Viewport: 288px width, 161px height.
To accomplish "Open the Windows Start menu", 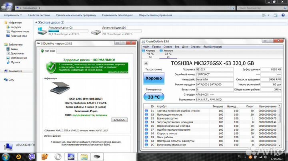I will 5,157.
